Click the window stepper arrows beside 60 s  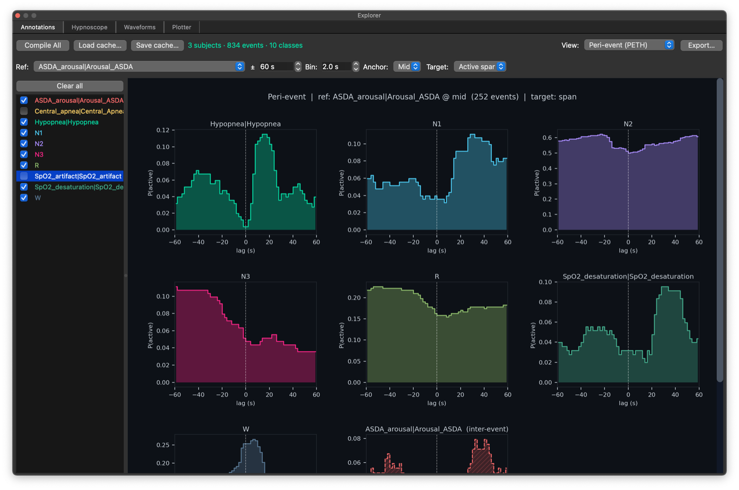tap(298, 67)
